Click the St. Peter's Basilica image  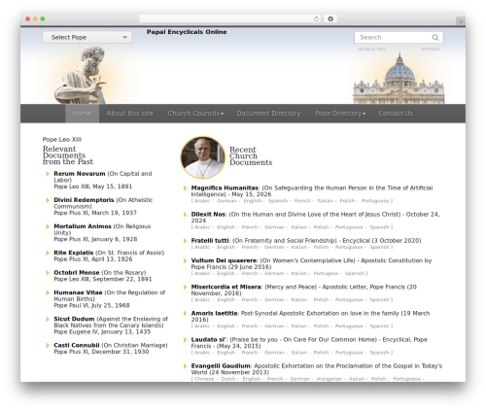[x=399, y=79]
